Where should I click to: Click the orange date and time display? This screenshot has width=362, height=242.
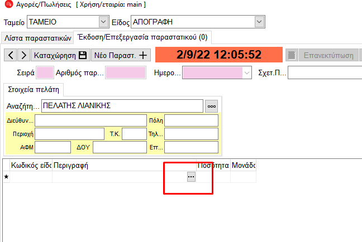pos(219,55)
